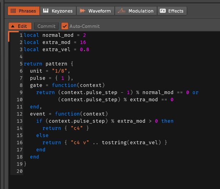Click the Keyzones piano keys icon

46,10
